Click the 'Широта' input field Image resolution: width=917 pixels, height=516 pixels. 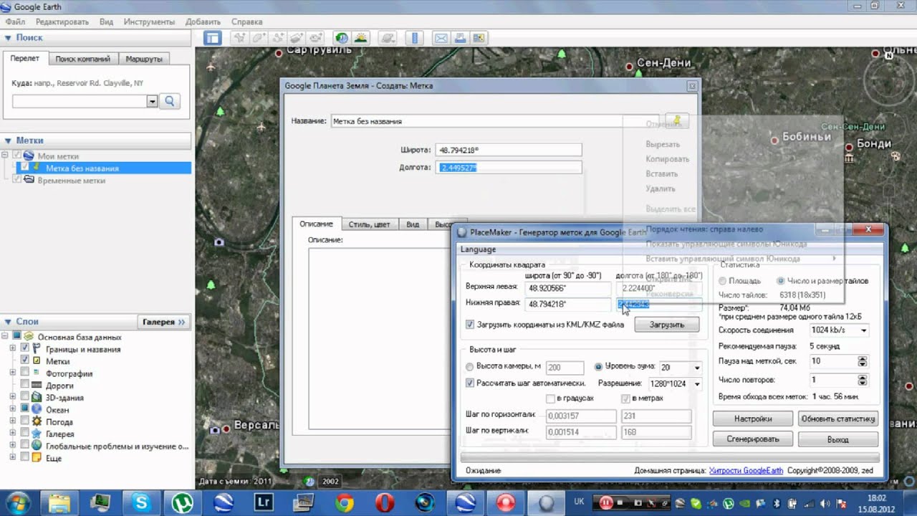point(508,150)
